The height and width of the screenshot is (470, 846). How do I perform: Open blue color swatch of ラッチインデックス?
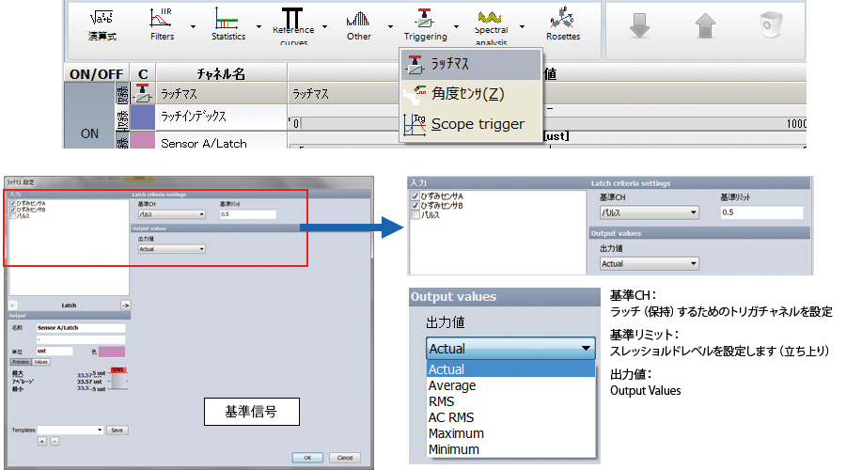143,117
